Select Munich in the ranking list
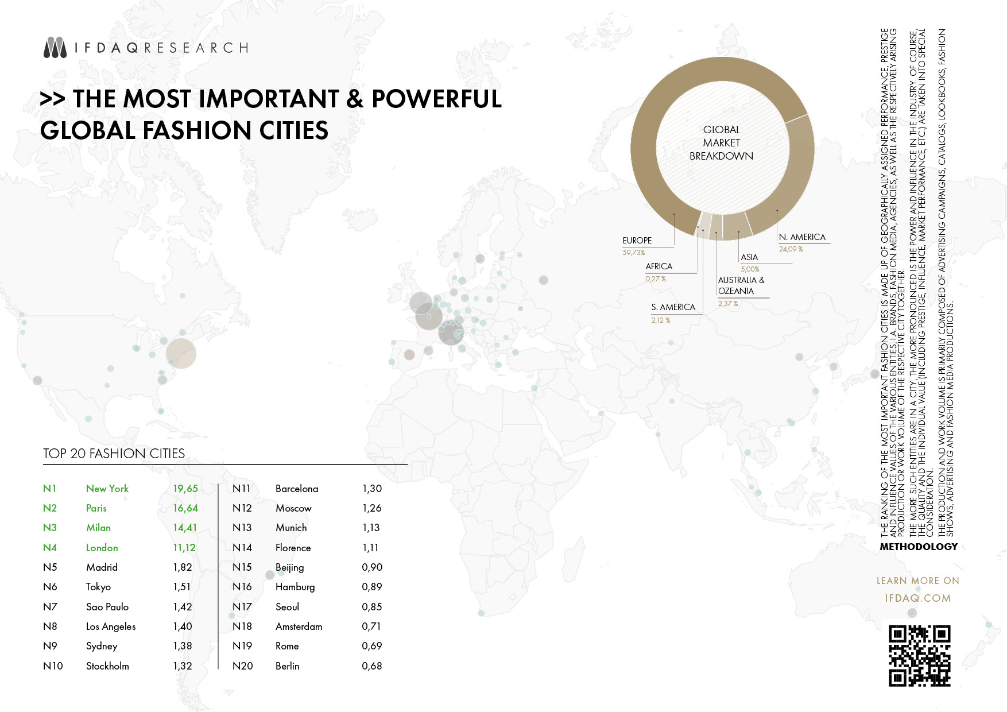This screenshot has height=712, width=1007. (291, 528)
